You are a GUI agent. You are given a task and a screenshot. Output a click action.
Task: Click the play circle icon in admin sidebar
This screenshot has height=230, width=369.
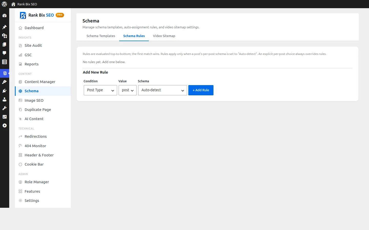click(x=4, y=125)
